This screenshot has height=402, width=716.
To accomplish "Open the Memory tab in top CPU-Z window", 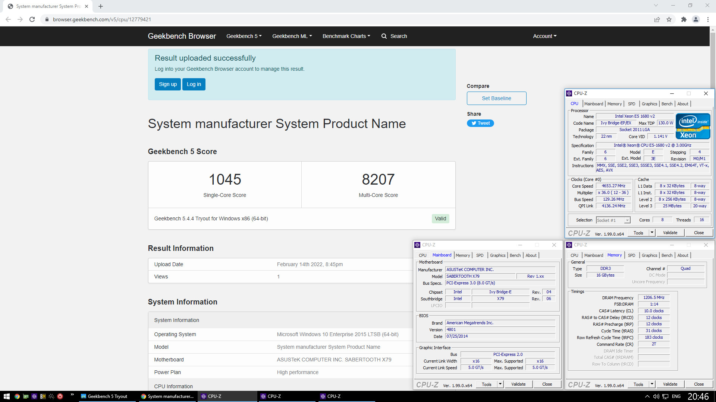I will point(615,104).
